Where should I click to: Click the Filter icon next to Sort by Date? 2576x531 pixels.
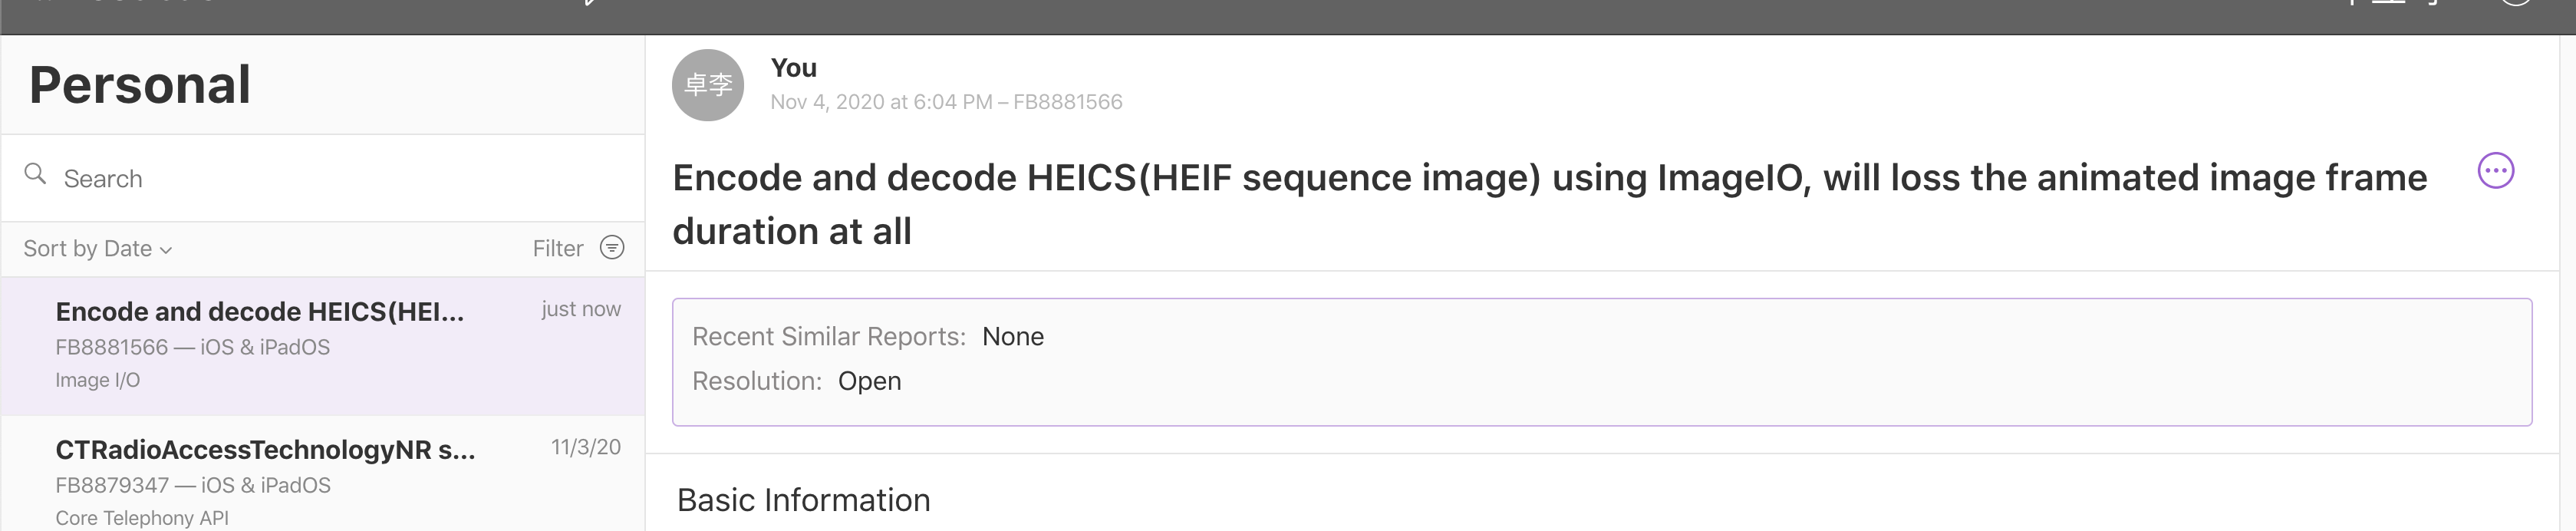[611, 247]
